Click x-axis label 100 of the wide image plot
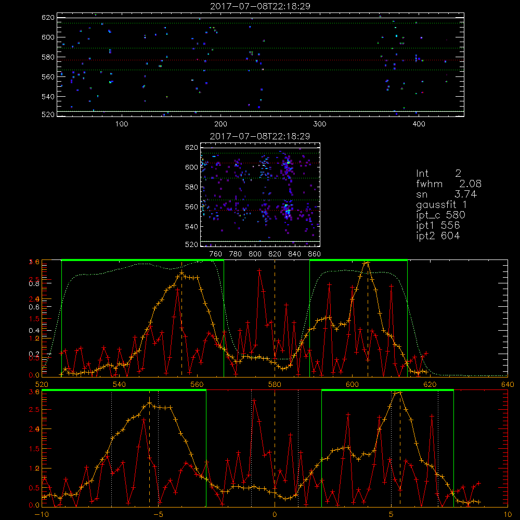 [122, 124]
